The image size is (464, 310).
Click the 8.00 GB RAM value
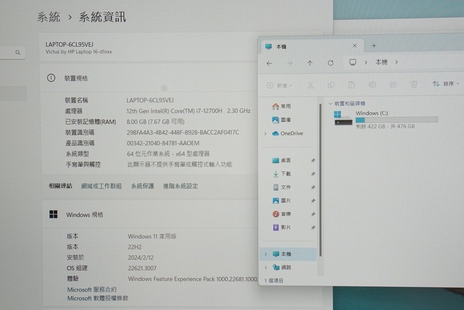click(155, 122)
